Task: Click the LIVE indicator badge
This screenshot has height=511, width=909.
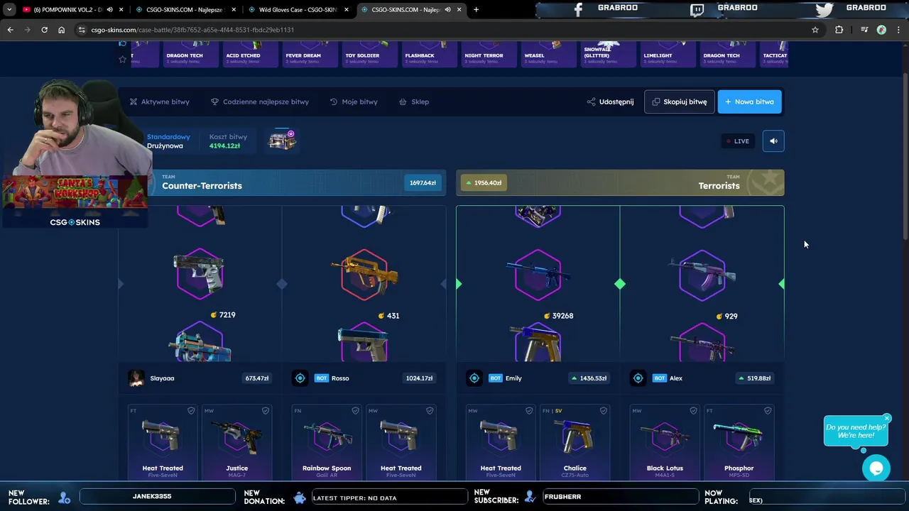Action: [738, 141]
